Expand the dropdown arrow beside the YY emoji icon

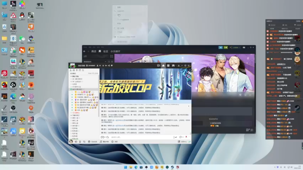click(x=105, y=137)
